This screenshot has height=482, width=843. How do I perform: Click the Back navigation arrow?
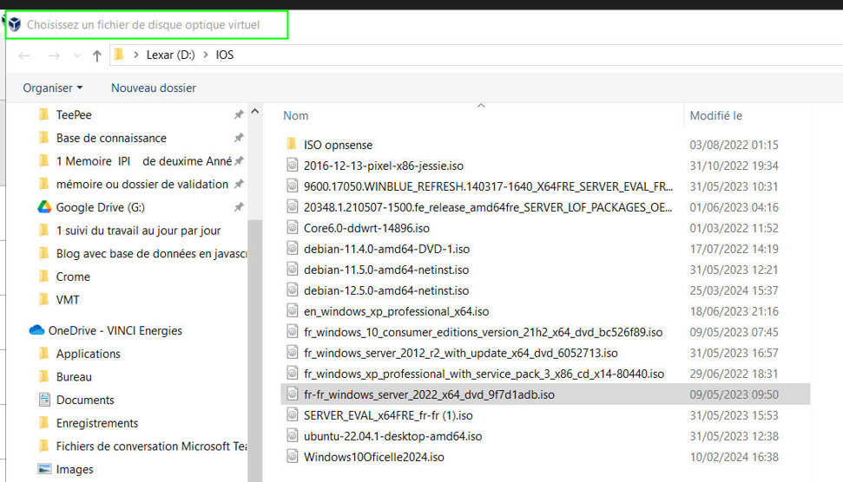pos(24,55)
